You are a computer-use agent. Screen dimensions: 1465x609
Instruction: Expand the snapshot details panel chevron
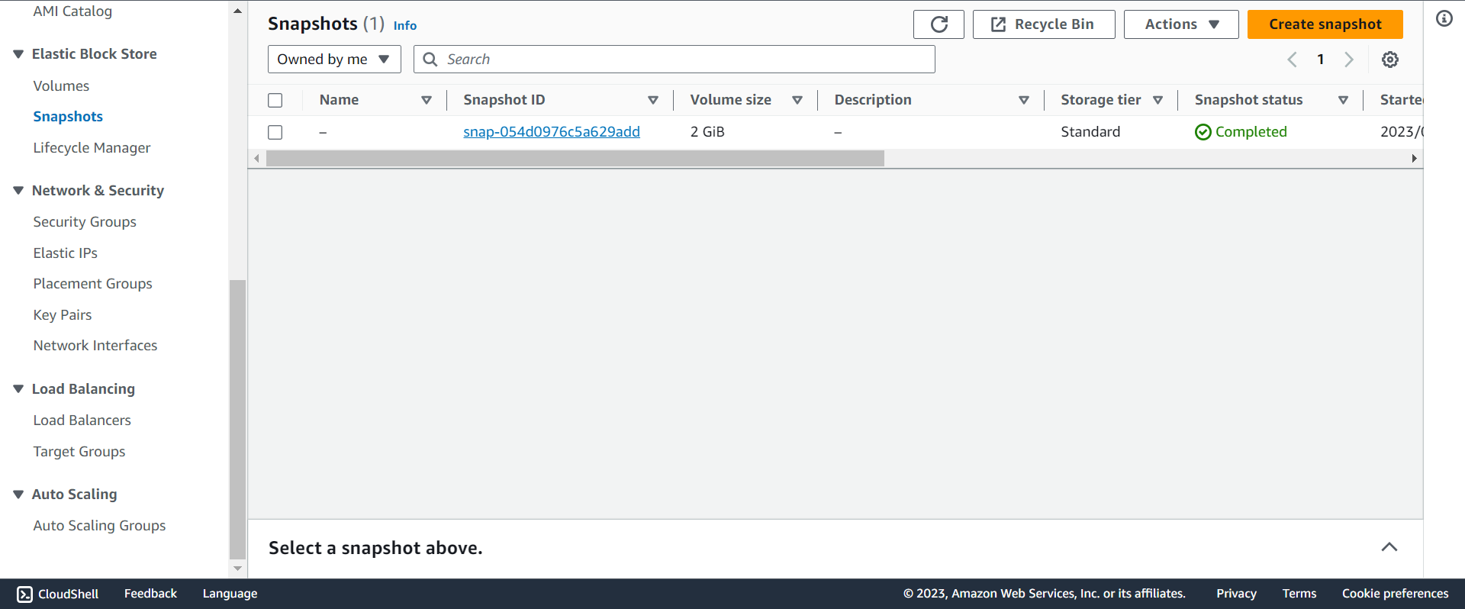1389,547
